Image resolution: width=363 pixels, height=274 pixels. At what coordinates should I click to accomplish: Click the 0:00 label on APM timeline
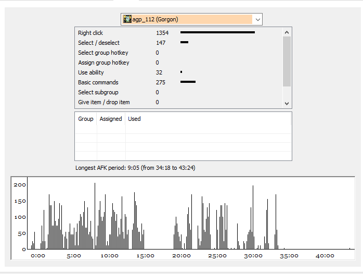(38, 256)
